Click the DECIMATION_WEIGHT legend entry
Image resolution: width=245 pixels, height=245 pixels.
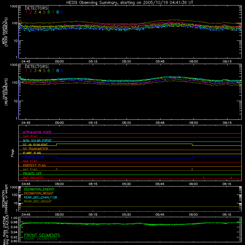click(x=39, y=193)
